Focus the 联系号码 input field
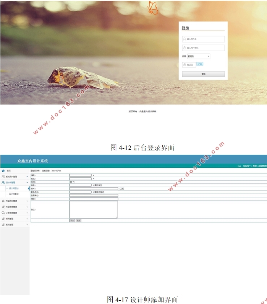 (x=81, y=192)
